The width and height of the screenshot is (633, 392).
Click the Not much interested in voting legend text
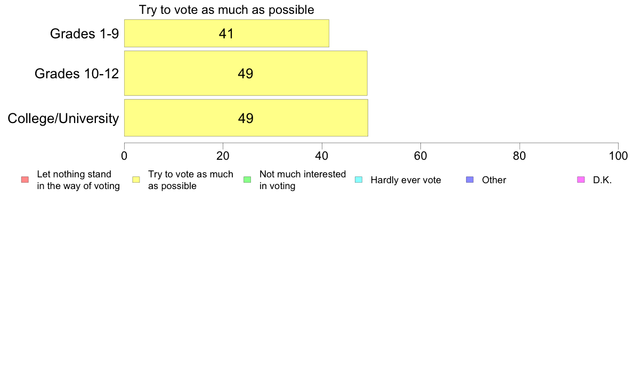[x=302, y=180]
